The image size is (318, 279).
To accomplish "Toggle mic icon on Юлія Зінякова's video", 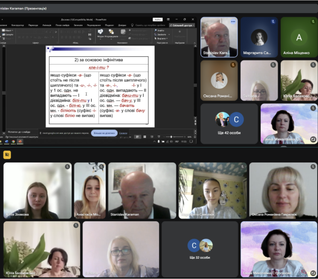I will (x=67, y=167).
